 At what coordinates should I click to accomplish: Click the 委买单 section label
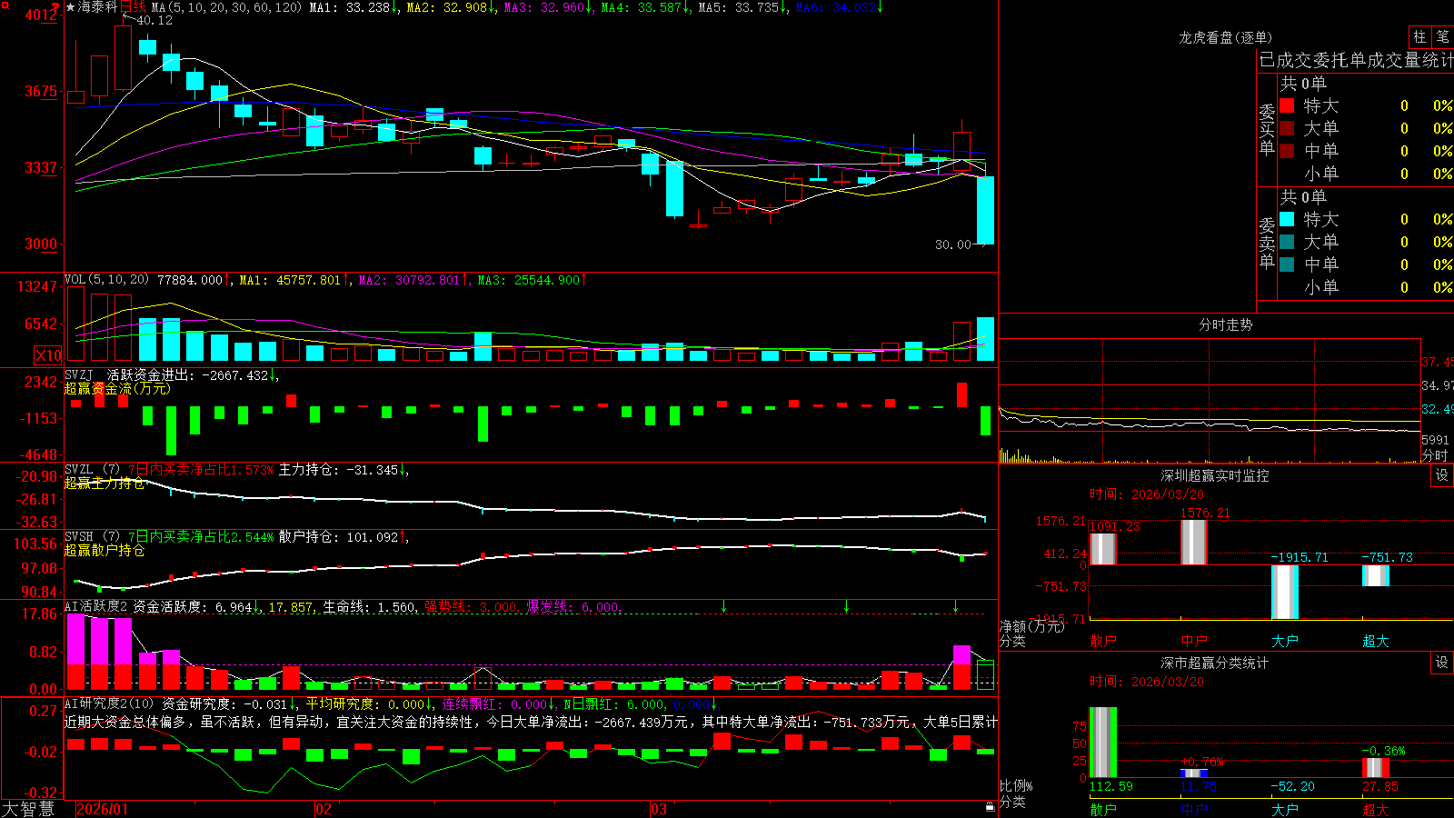pos(1267,130)
